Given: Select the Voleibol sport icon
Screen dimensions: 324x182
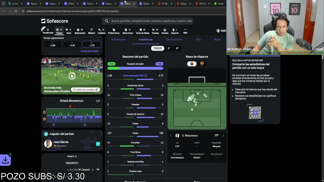Looking at the screenshot, I should 102,31.
